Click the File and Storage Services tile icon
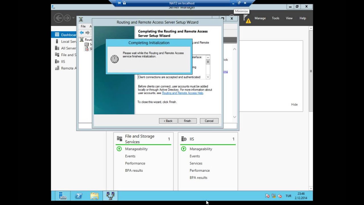 [x=119, y=139]
